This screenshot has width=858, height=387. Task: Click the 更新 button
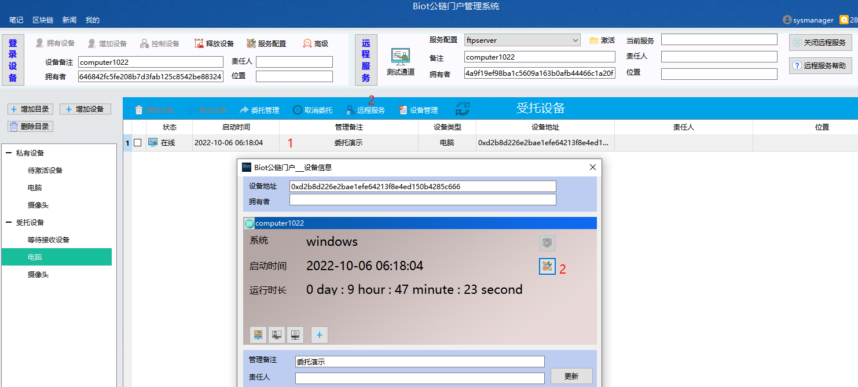point(571,376)
